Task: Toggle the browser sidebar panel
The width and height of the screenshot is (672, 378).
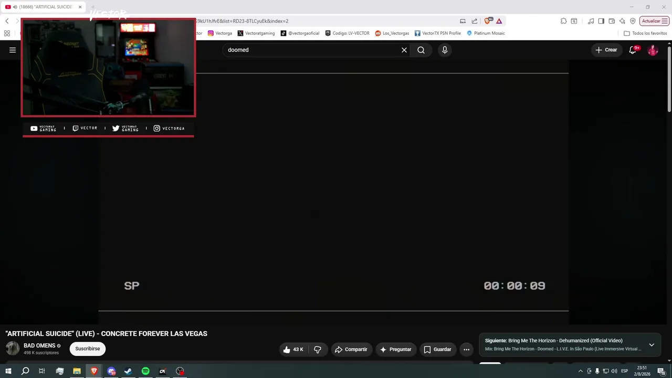Action: click(x=601, y=21)
